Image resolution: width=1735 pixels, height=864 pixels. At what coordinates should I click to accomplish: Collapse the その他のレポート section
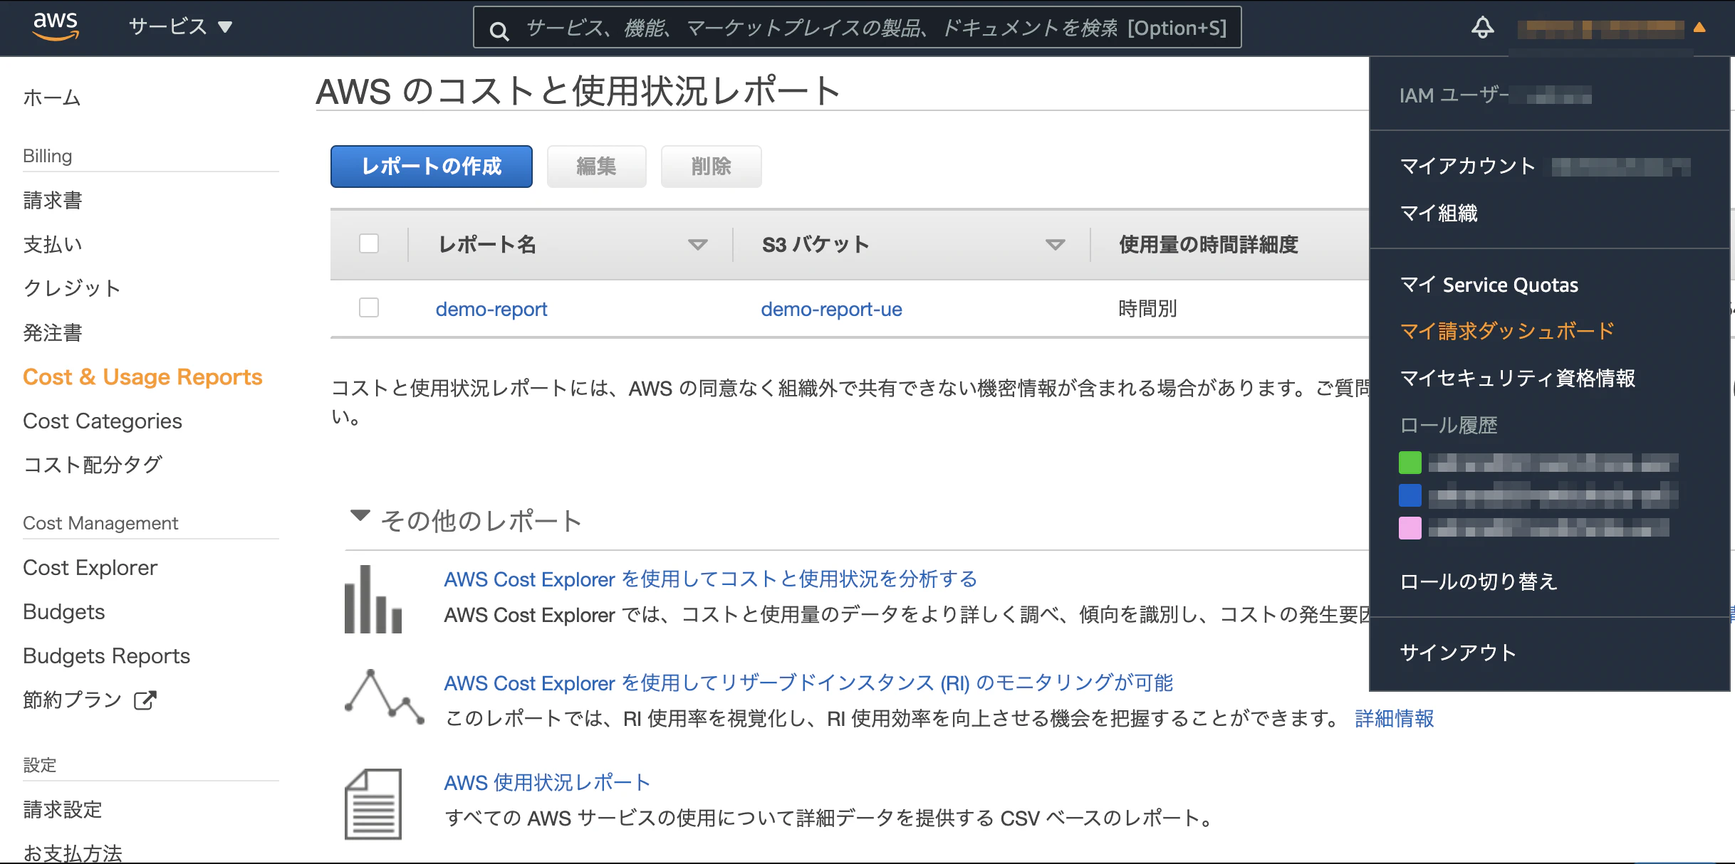coord(360,515)
